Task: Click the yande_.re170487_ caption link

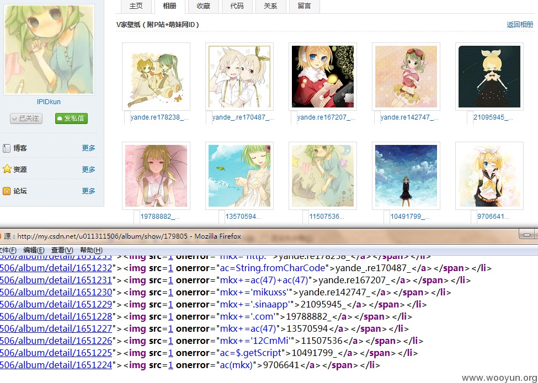Action: pos(243,117)
